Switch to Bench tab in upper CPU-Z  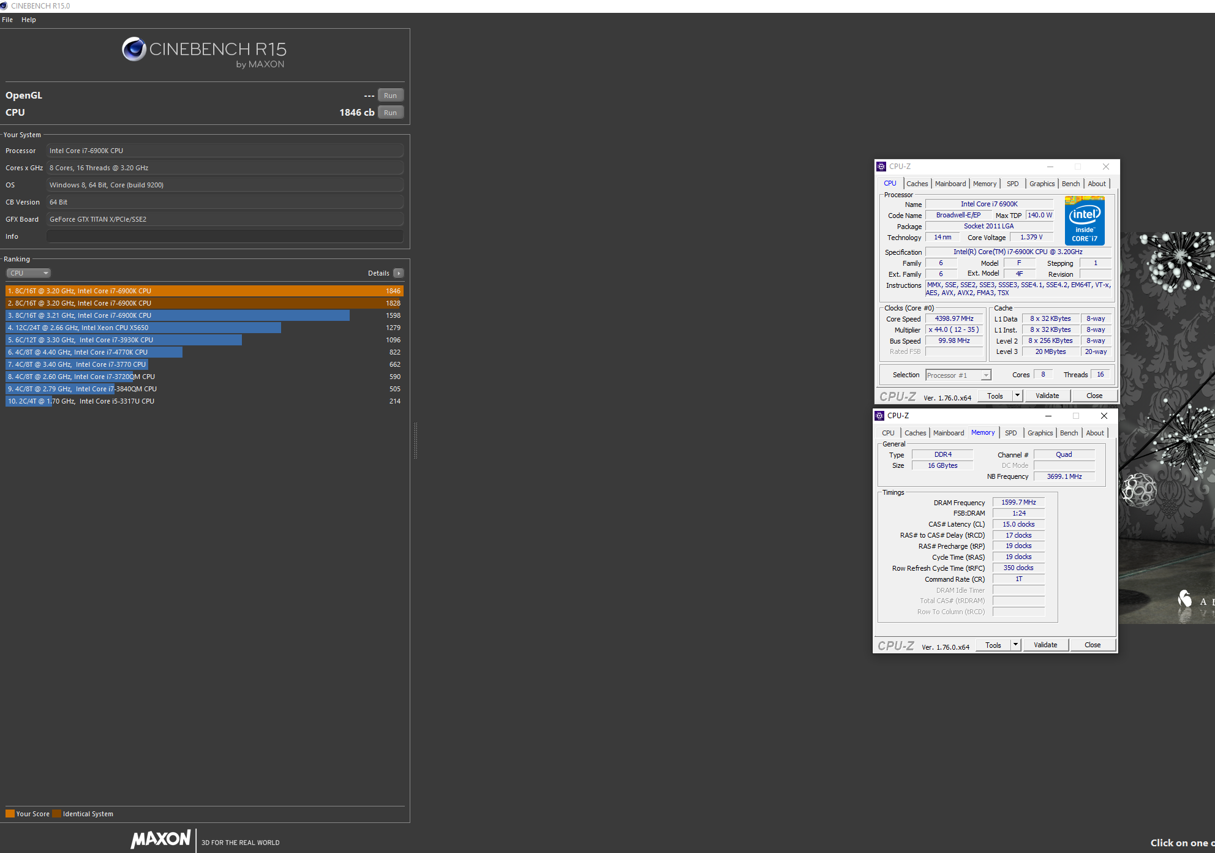(x=1070, y=184)
